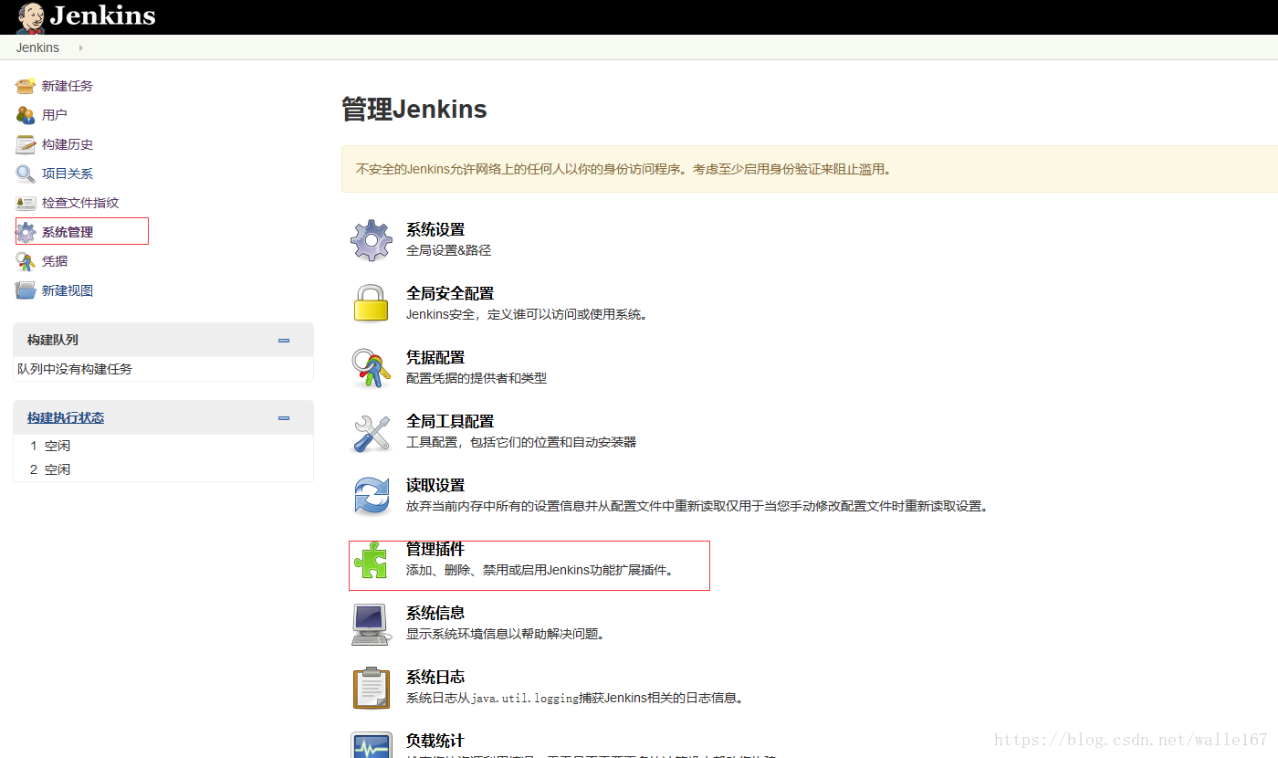Select the Jenkins breadcrumb item
1278x758 pixels.
pyautogui.click(x=37, y=47)
